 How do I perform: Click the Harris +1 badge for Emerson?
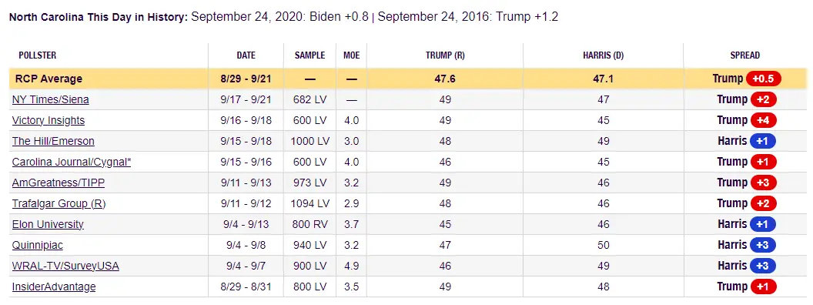[x=763, y=141]
